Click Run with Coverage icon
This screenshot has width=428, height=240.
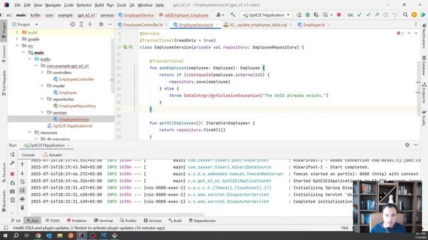316,15
